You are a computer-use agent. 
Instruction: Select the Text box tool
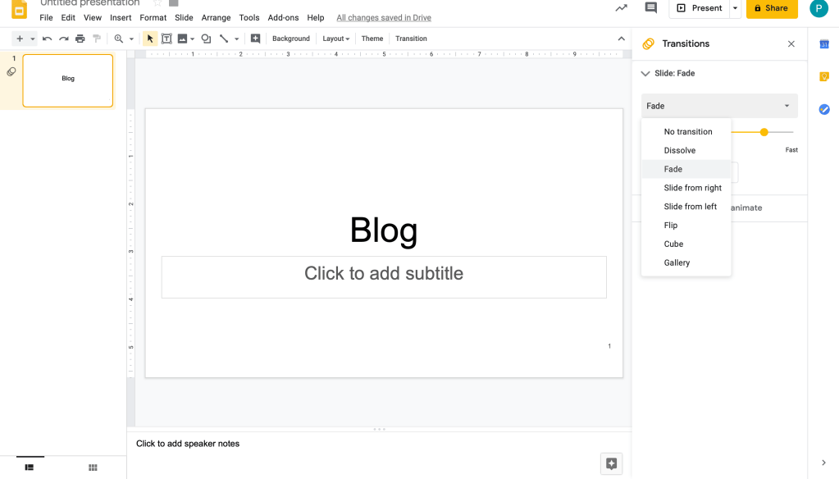[166, 39]
